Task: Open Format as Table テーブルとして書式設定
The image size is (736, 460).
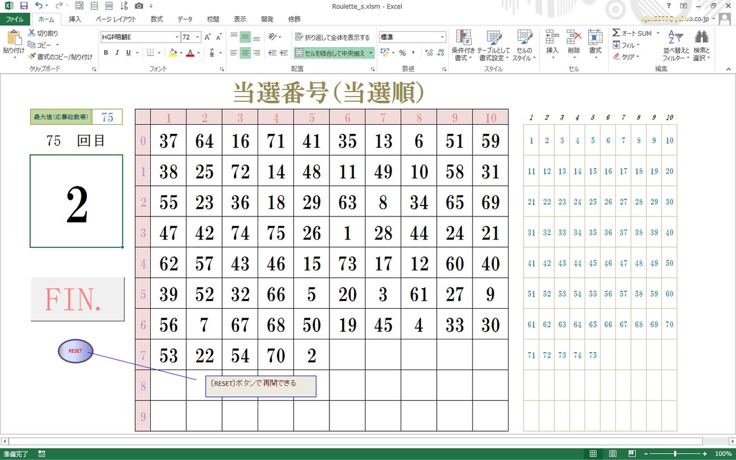Action: tap(494, 45)
